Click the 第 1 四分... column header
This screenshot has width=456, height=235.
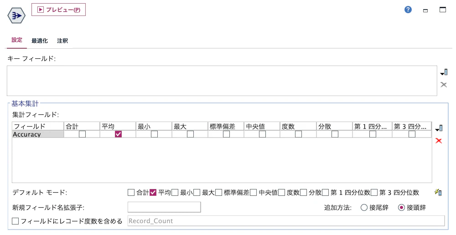point(372,126)
